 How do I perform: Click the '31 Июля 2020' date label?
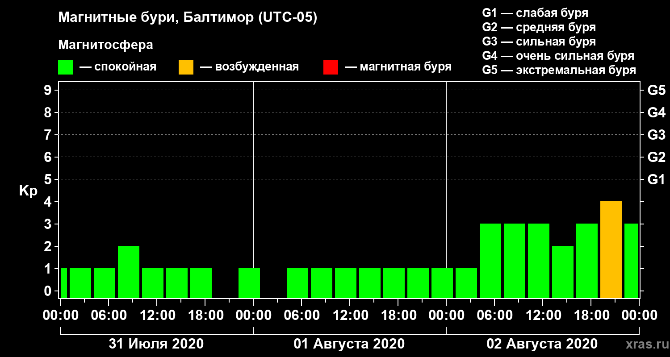(x=156, y=344)
